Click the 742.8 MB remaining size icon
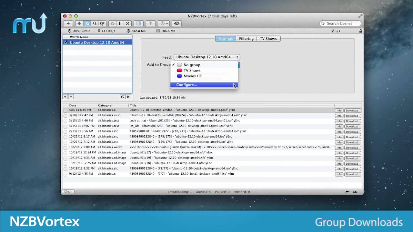Image resolution: width=413 pixels, height=232 pixels. (x=128, y=31)
